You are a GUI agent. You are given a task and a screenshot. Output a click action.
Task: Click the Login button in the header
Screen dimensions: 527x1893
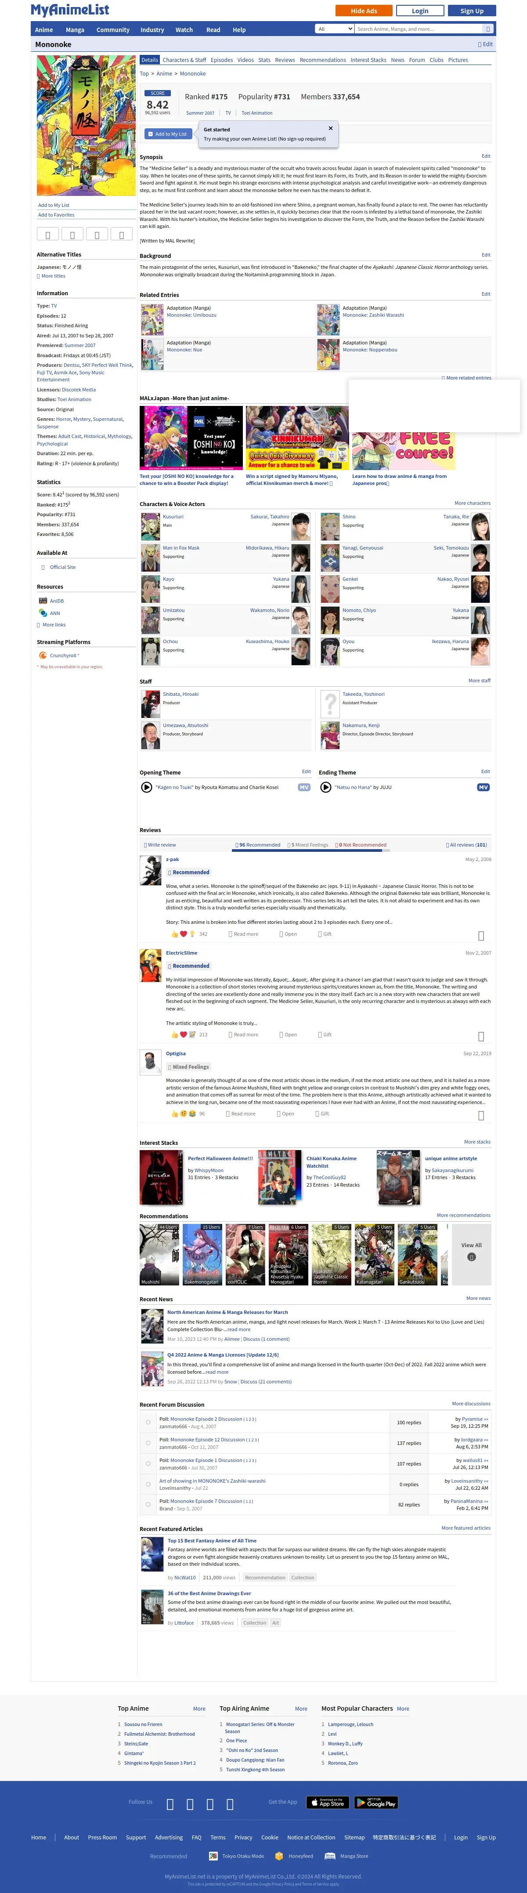coord(420,10)
